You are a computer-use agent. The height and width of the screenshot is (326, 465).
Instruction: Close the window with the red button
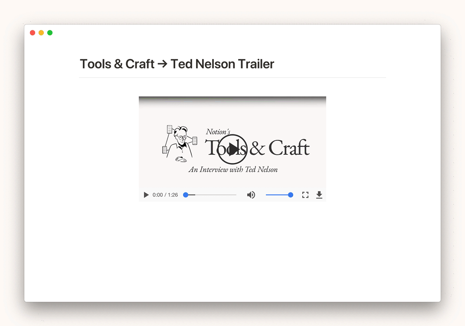[33, 33]
